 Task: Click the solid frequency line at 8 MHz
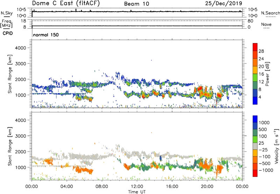(137, 26)
